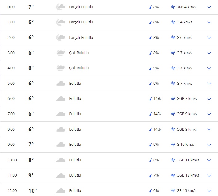Click the wind icon in 0:00 row

[x=173, y=7]
